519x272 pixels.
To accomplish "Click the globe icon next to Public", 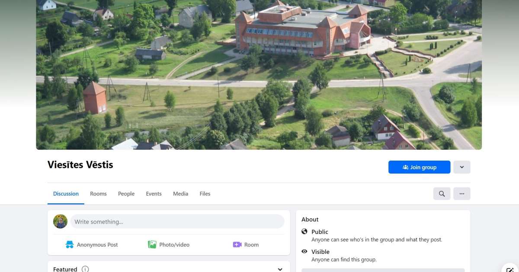I will point(304,232).
